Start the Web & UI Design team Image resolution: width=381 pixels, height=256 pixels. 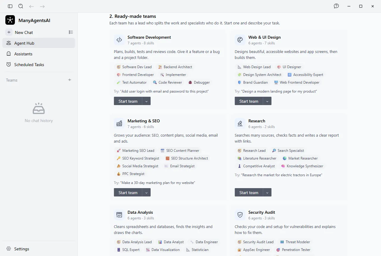pos(249,101)
